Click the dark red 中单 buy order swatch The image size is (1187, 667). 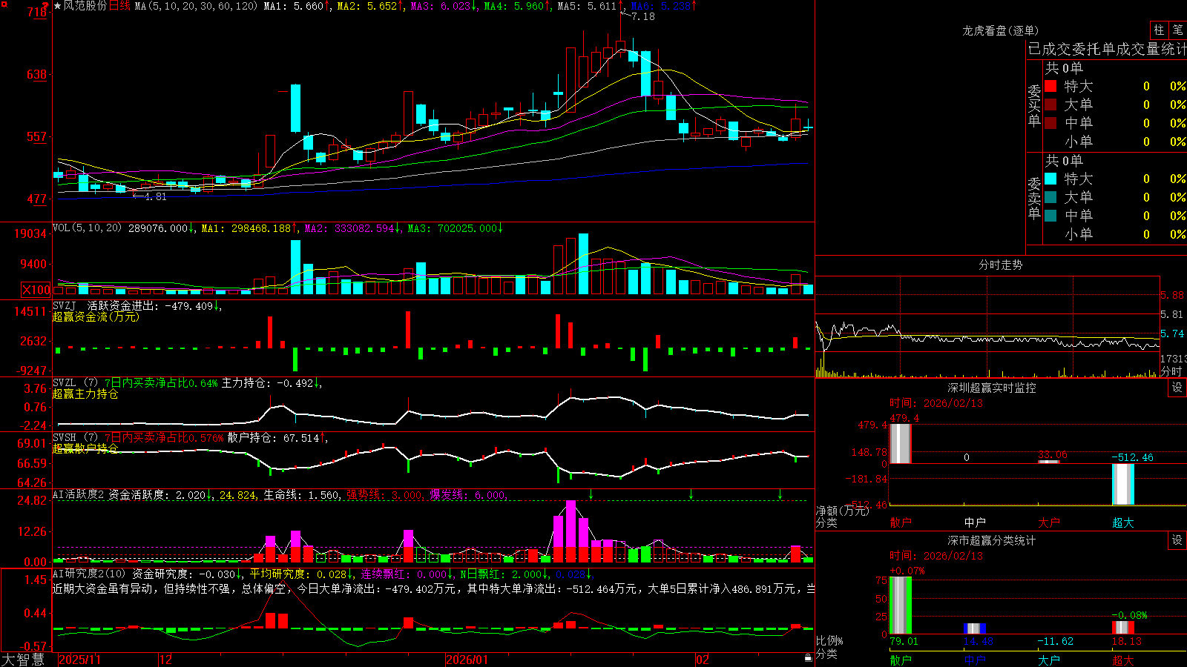point(1050,122)
